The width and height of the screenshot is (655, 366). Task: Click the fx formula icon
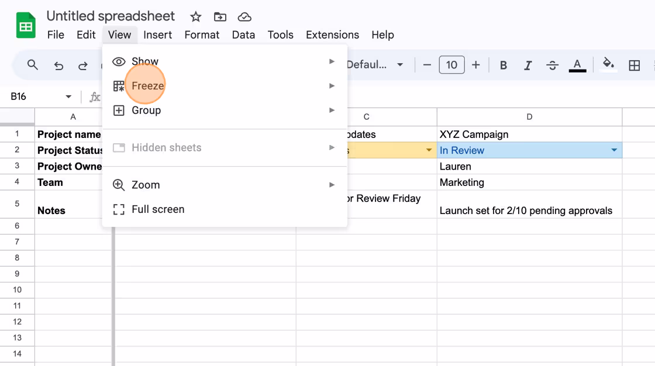(95, 97)
